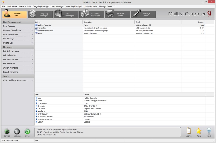The width and height of the screenshot is (216, 143).
Task: Open Sent Messages toolbar icon
Action: coord(58,13)
